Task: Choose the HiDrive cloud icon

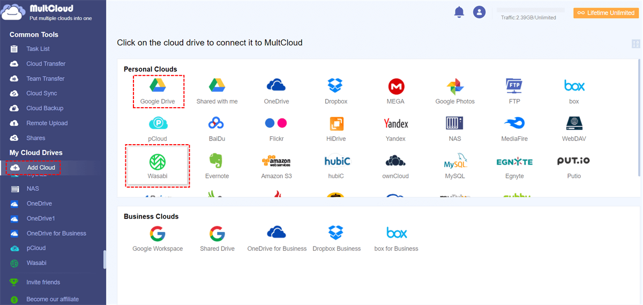Action: [336, 129]
